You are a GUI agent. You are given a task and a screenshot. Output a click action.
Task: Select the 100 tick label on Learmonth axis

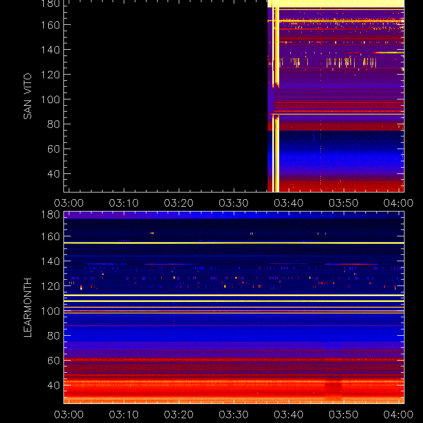[x=50, y=311]
